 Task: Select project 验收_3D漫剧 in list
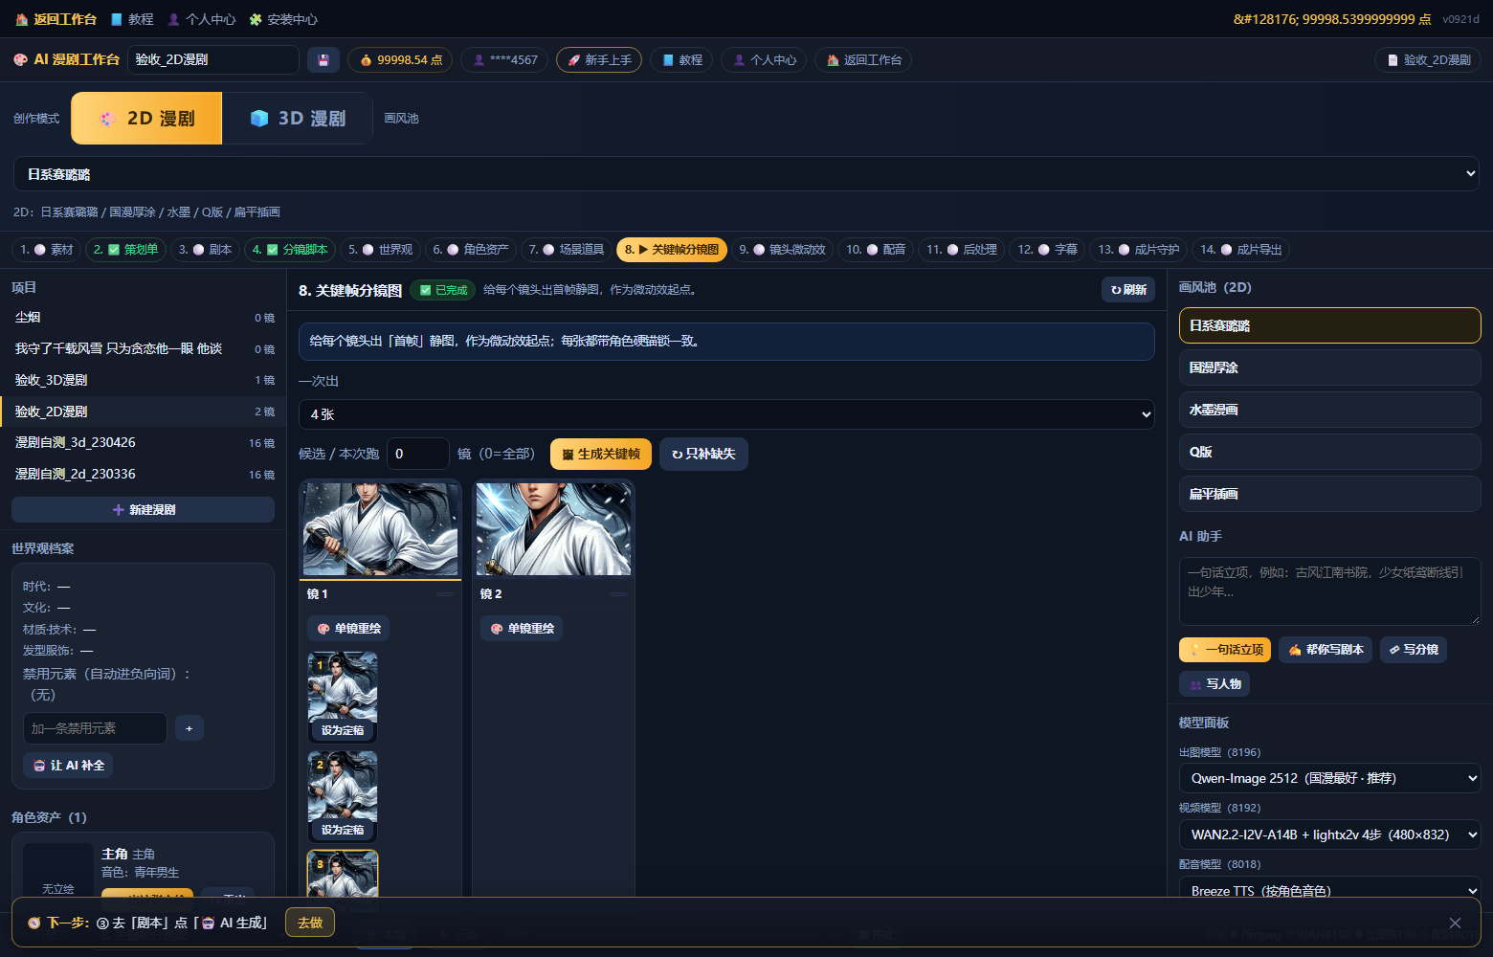click(x=143, y=380)
